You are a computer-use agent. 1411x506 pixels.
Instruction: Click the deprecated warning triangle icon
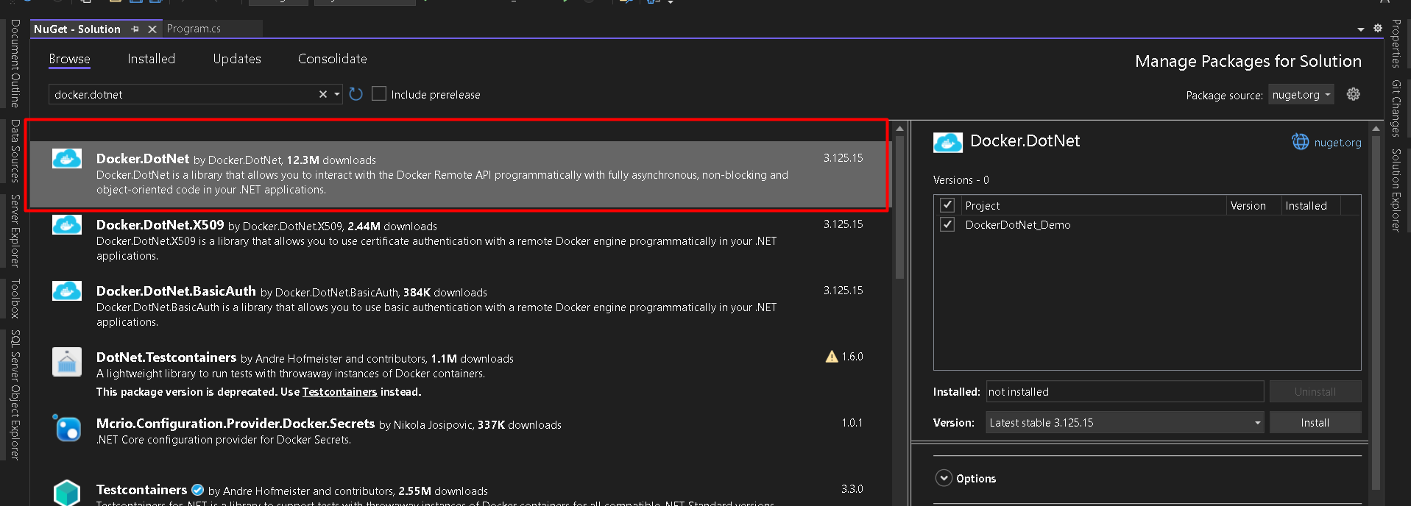(832, 357)
